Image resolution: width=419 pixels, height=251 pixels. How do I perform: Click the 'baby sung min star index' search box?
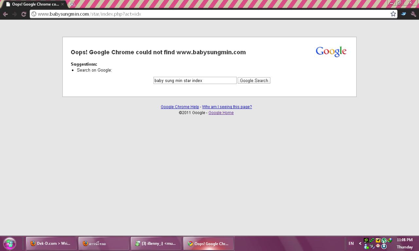pos(195,80)
